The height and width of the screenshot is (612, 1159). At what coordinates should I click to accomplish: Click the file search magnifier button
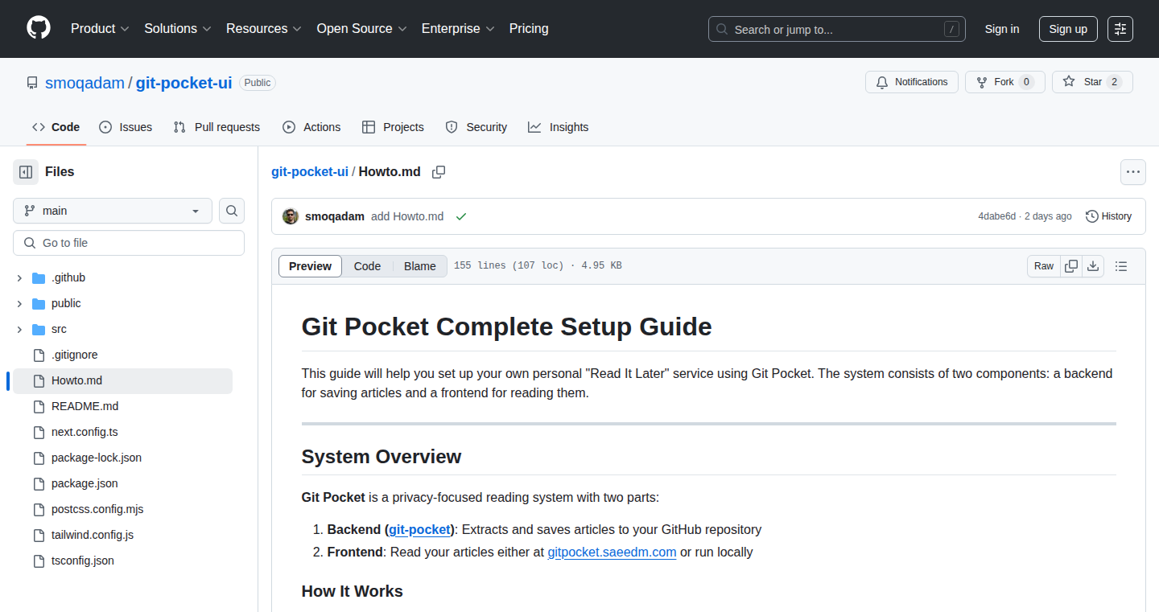click(x=232, y=211)
